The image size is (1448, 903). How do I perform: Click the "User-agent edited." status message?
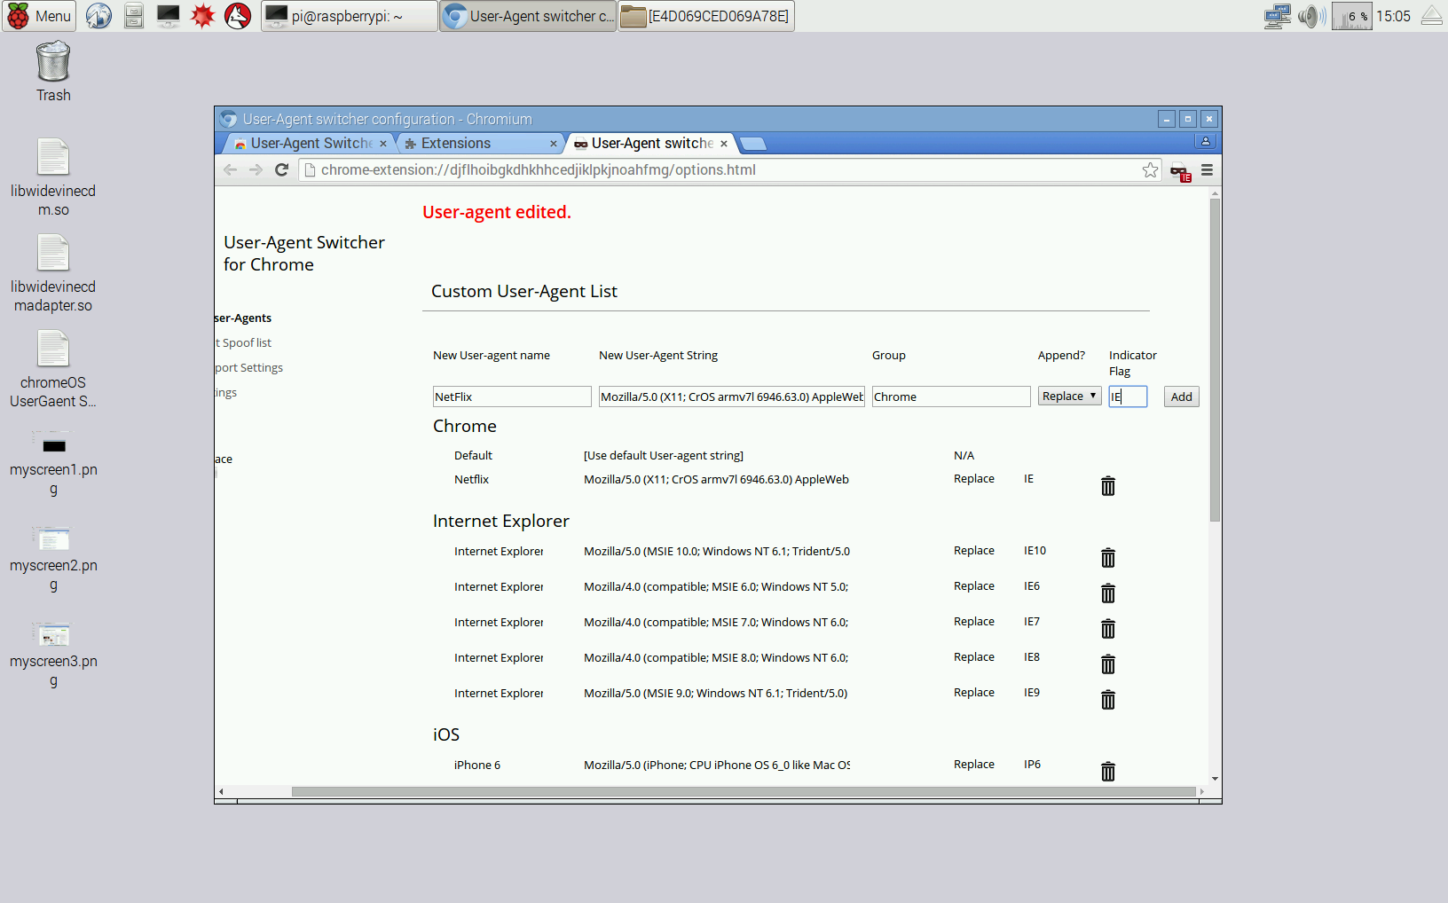pyautogui.click(x=497, y=212)
